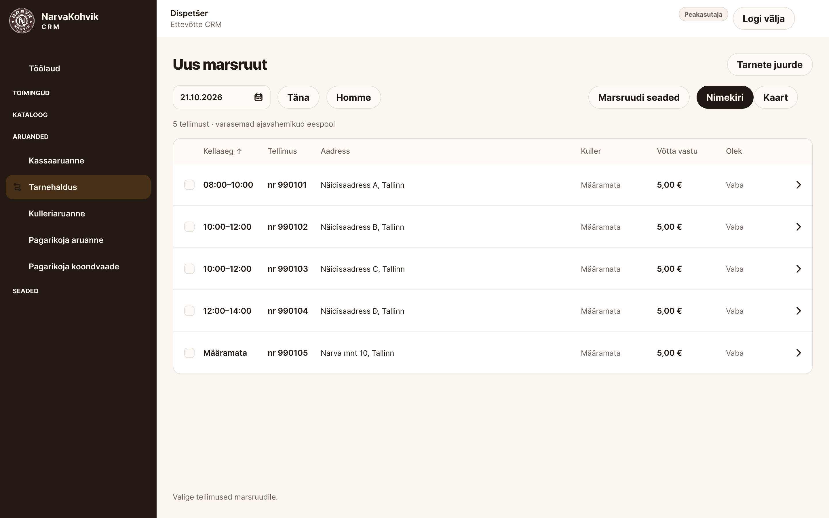This screenshot has height=518, width=829.
Task: Check the box for order nr 990103
Action: [x=189, y=269]
